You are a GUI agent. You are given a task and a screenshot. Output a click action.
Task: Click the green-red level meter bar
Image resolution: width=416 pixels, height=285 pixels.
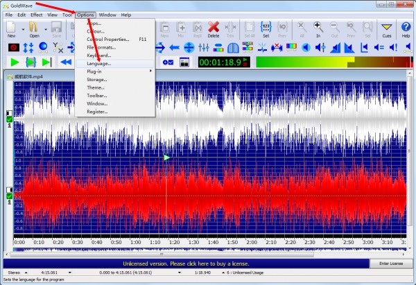pyautogui.click(x=334, y=62)
